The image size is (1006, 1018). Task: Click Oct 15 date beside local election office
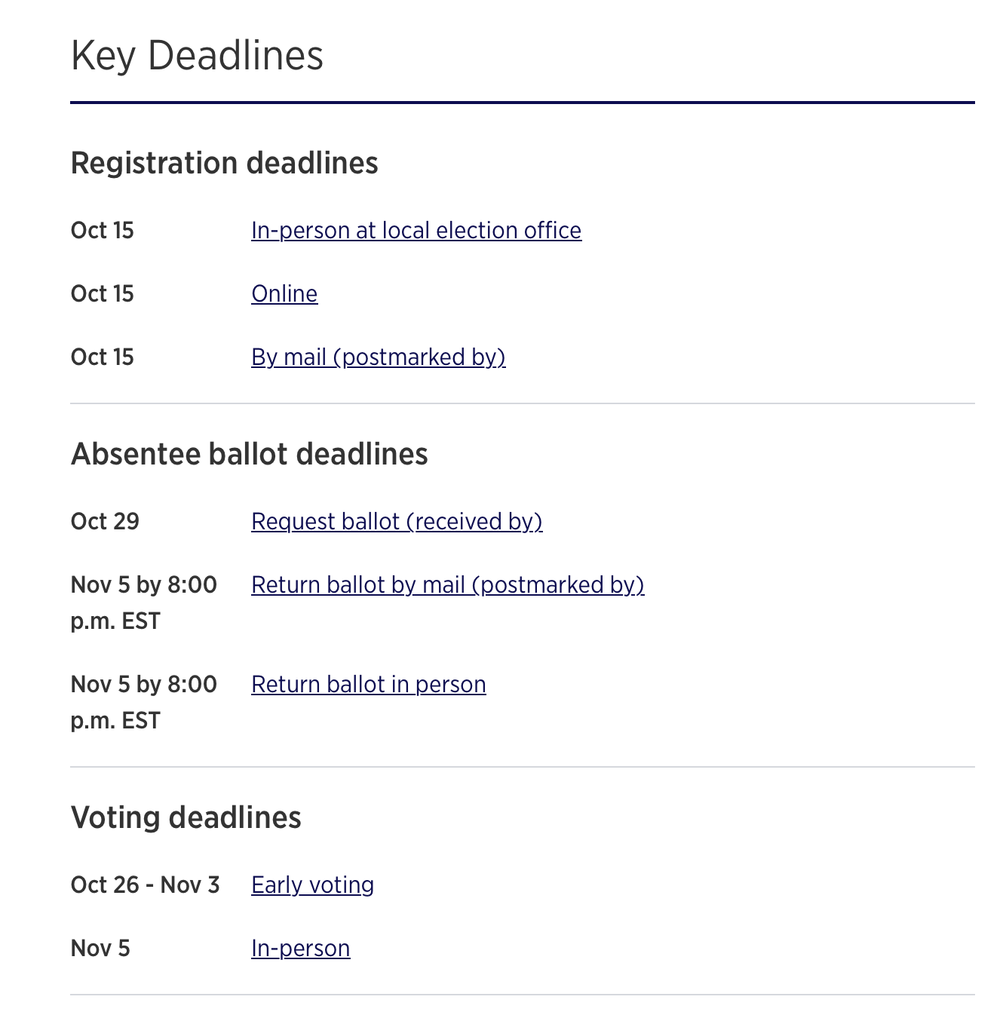pos(102,231)
